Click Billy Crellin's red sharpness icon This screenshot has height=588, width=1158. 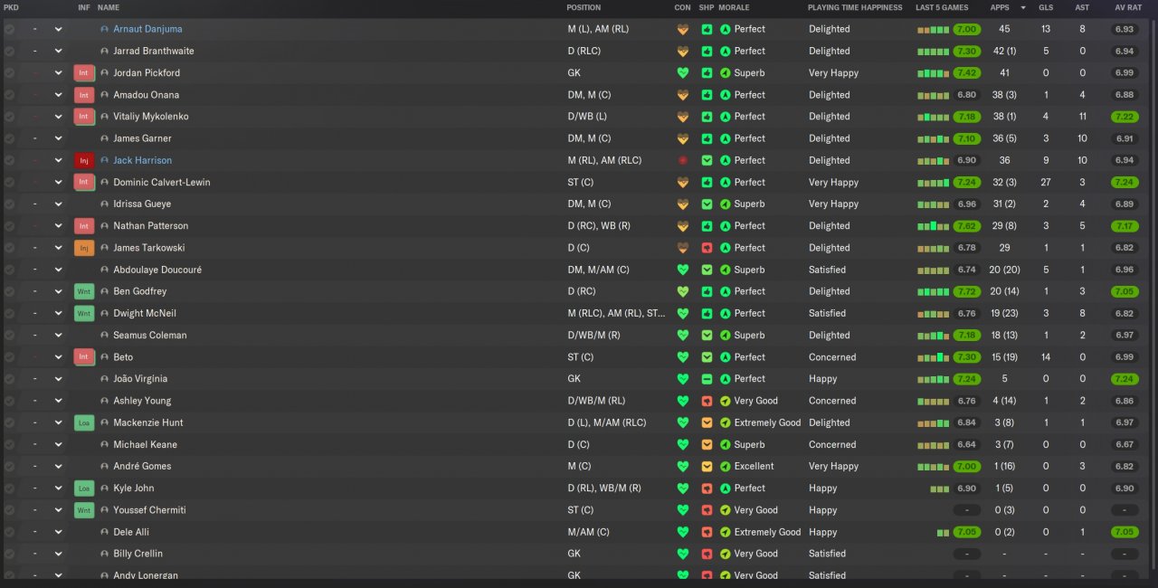707,554
